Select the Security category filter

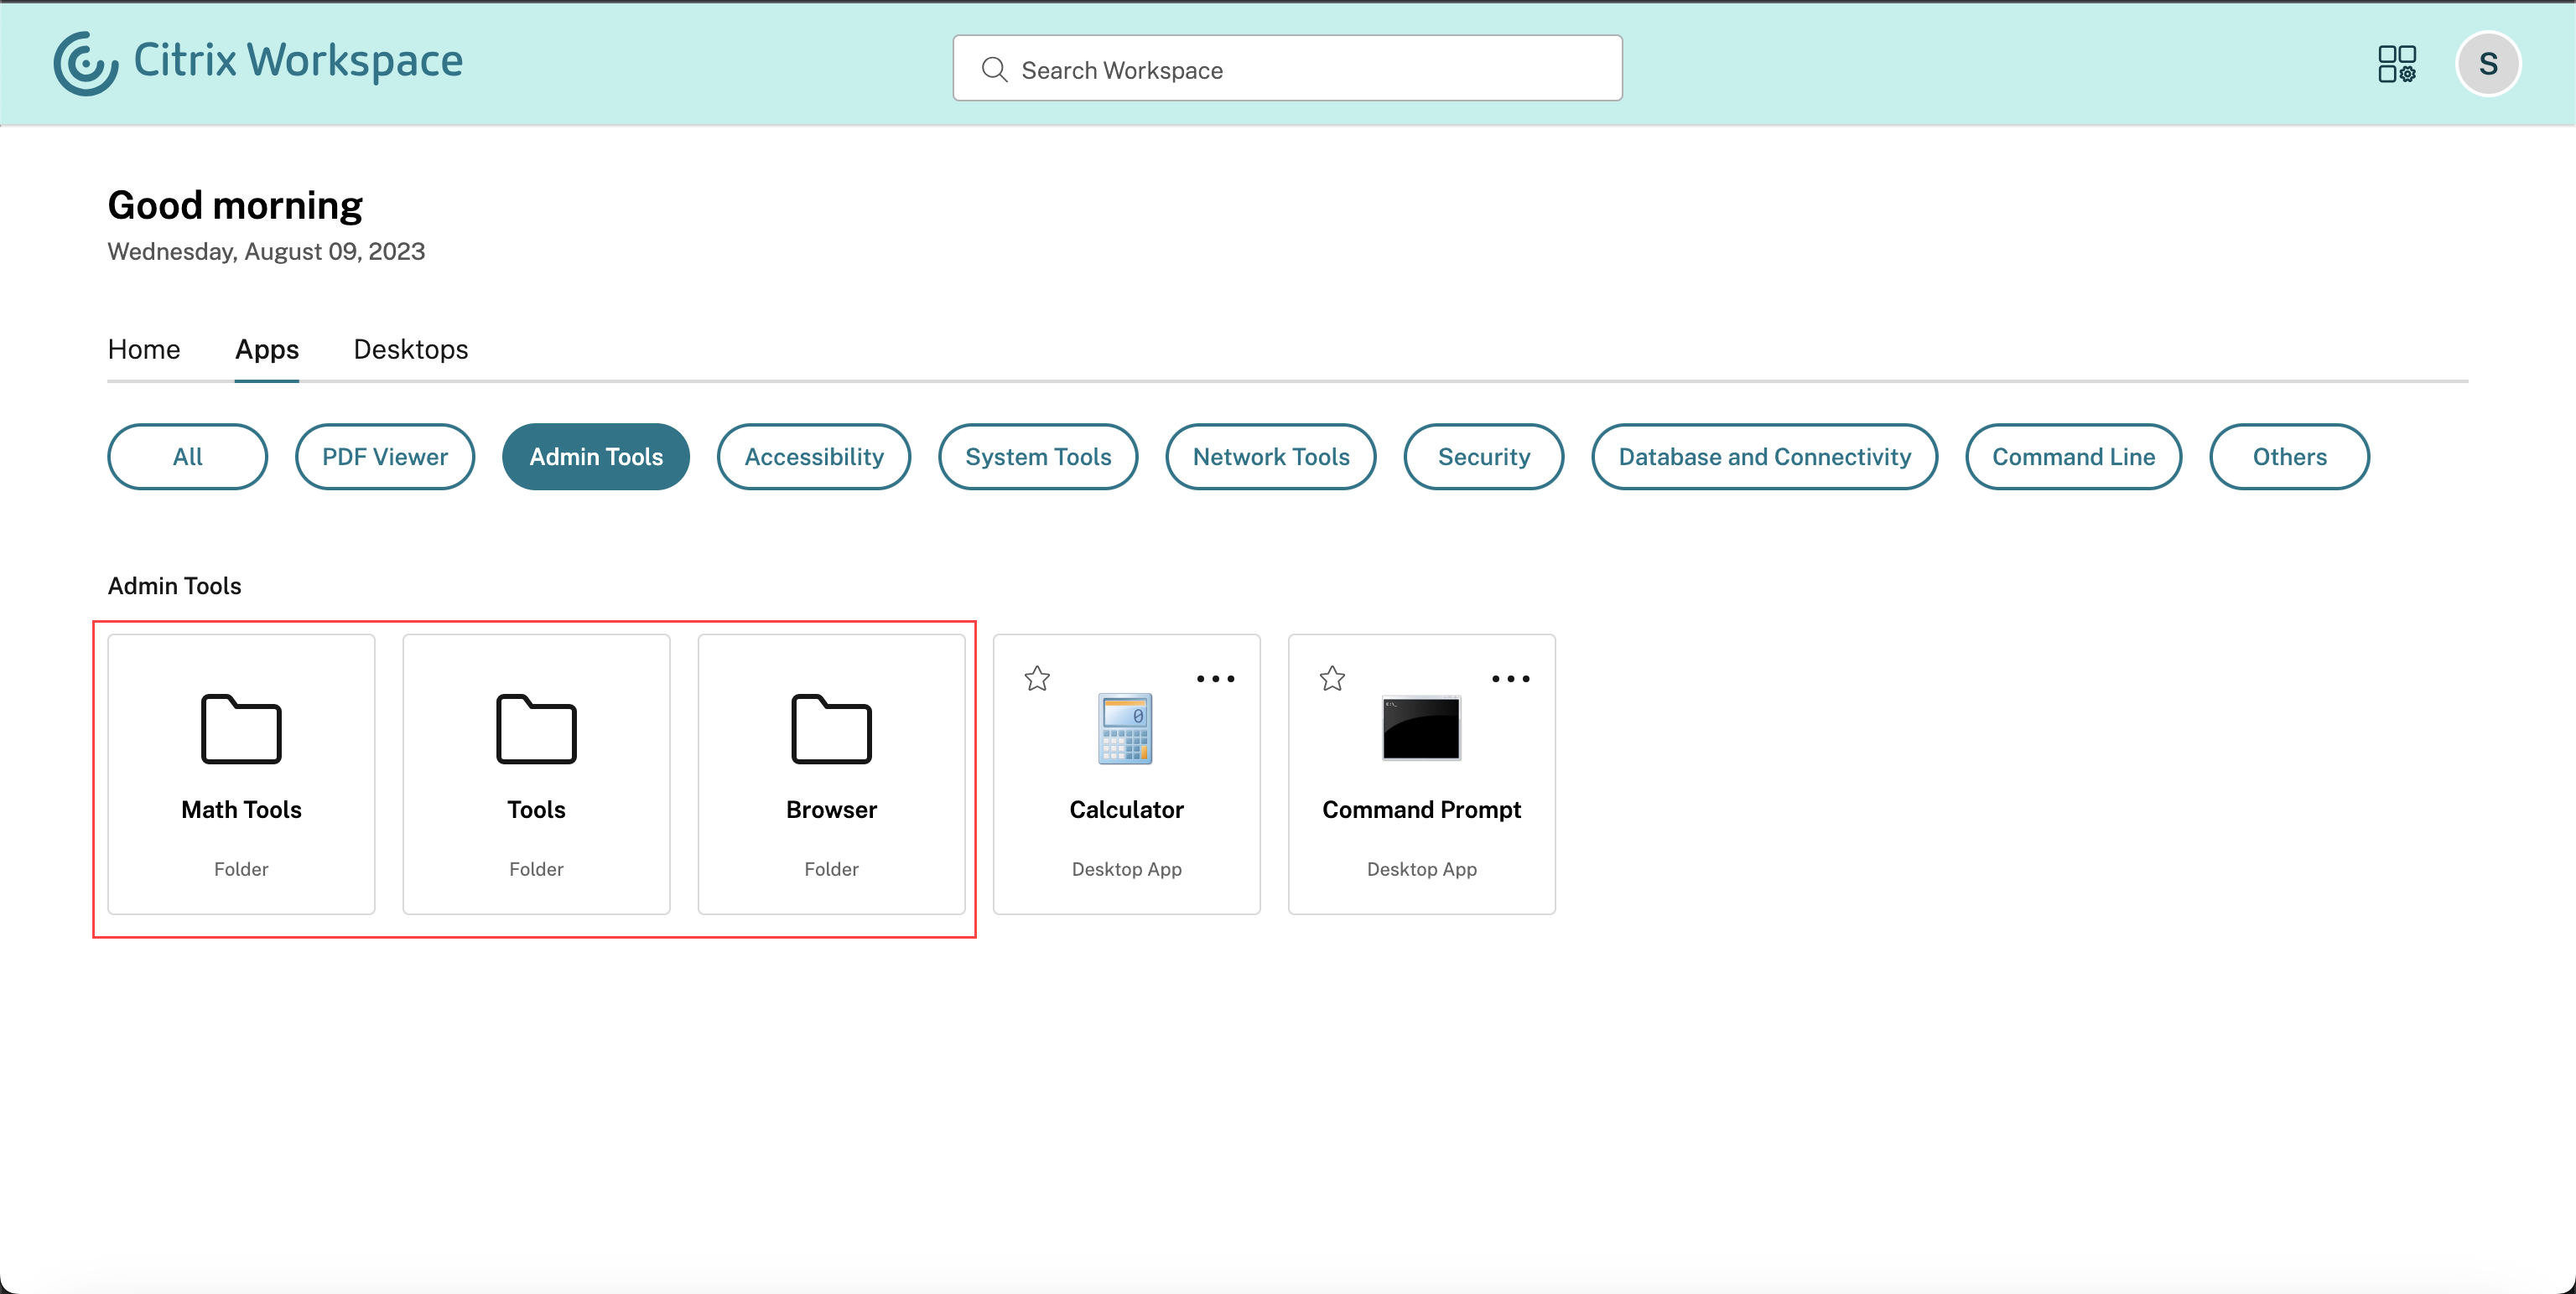coord(1483,457)
